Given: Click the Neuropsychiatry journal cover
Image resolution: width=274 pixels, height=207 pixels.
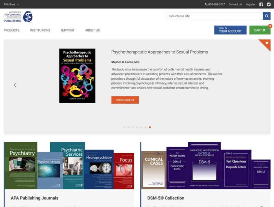Looking at the screenshot, I should 99,169.
